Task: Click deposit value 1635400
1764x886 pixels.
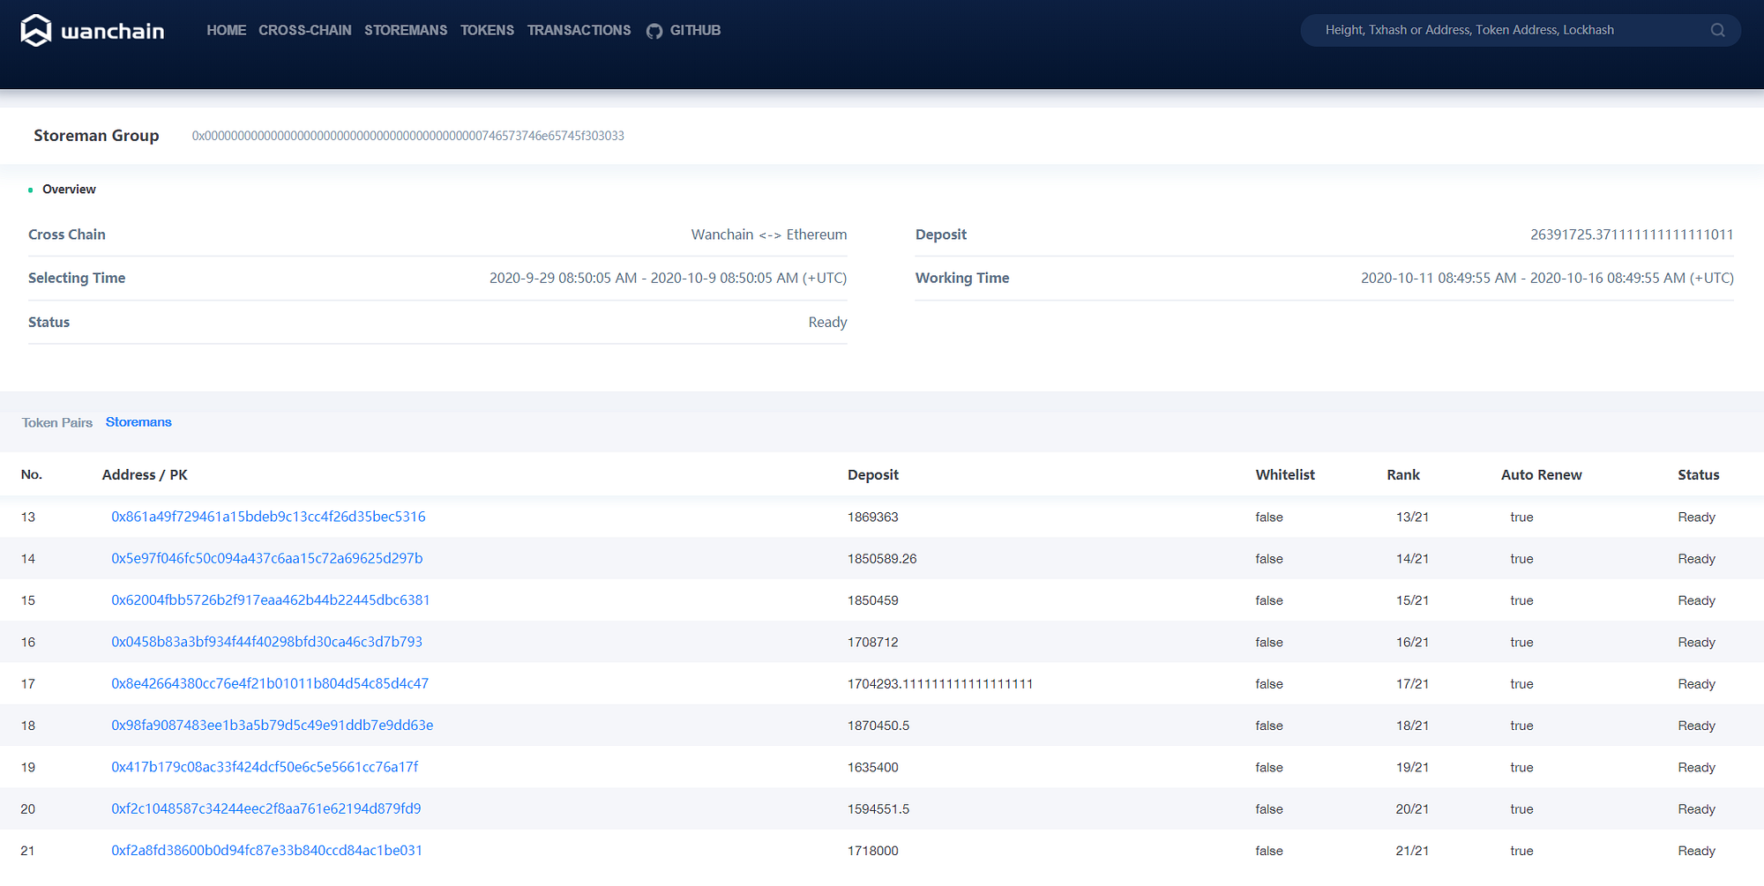Action: tap(873, 768)
